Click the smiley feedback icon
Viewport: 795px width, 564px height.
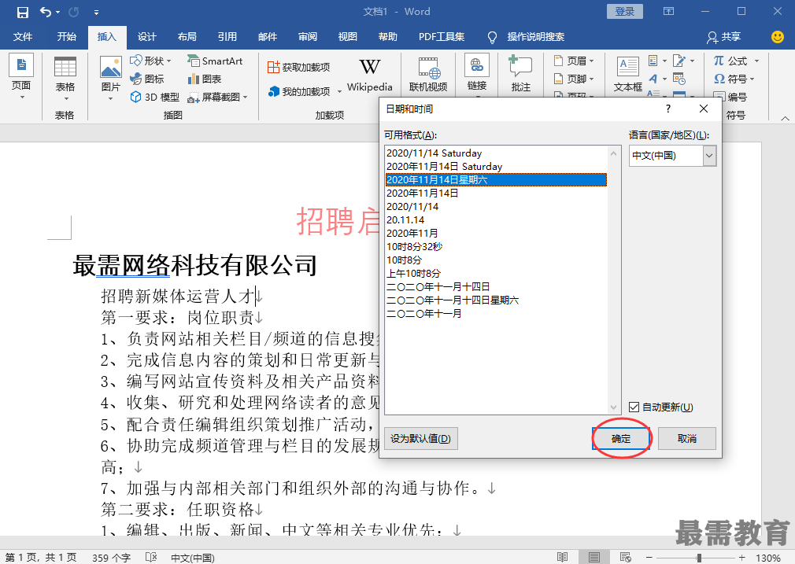777,36
